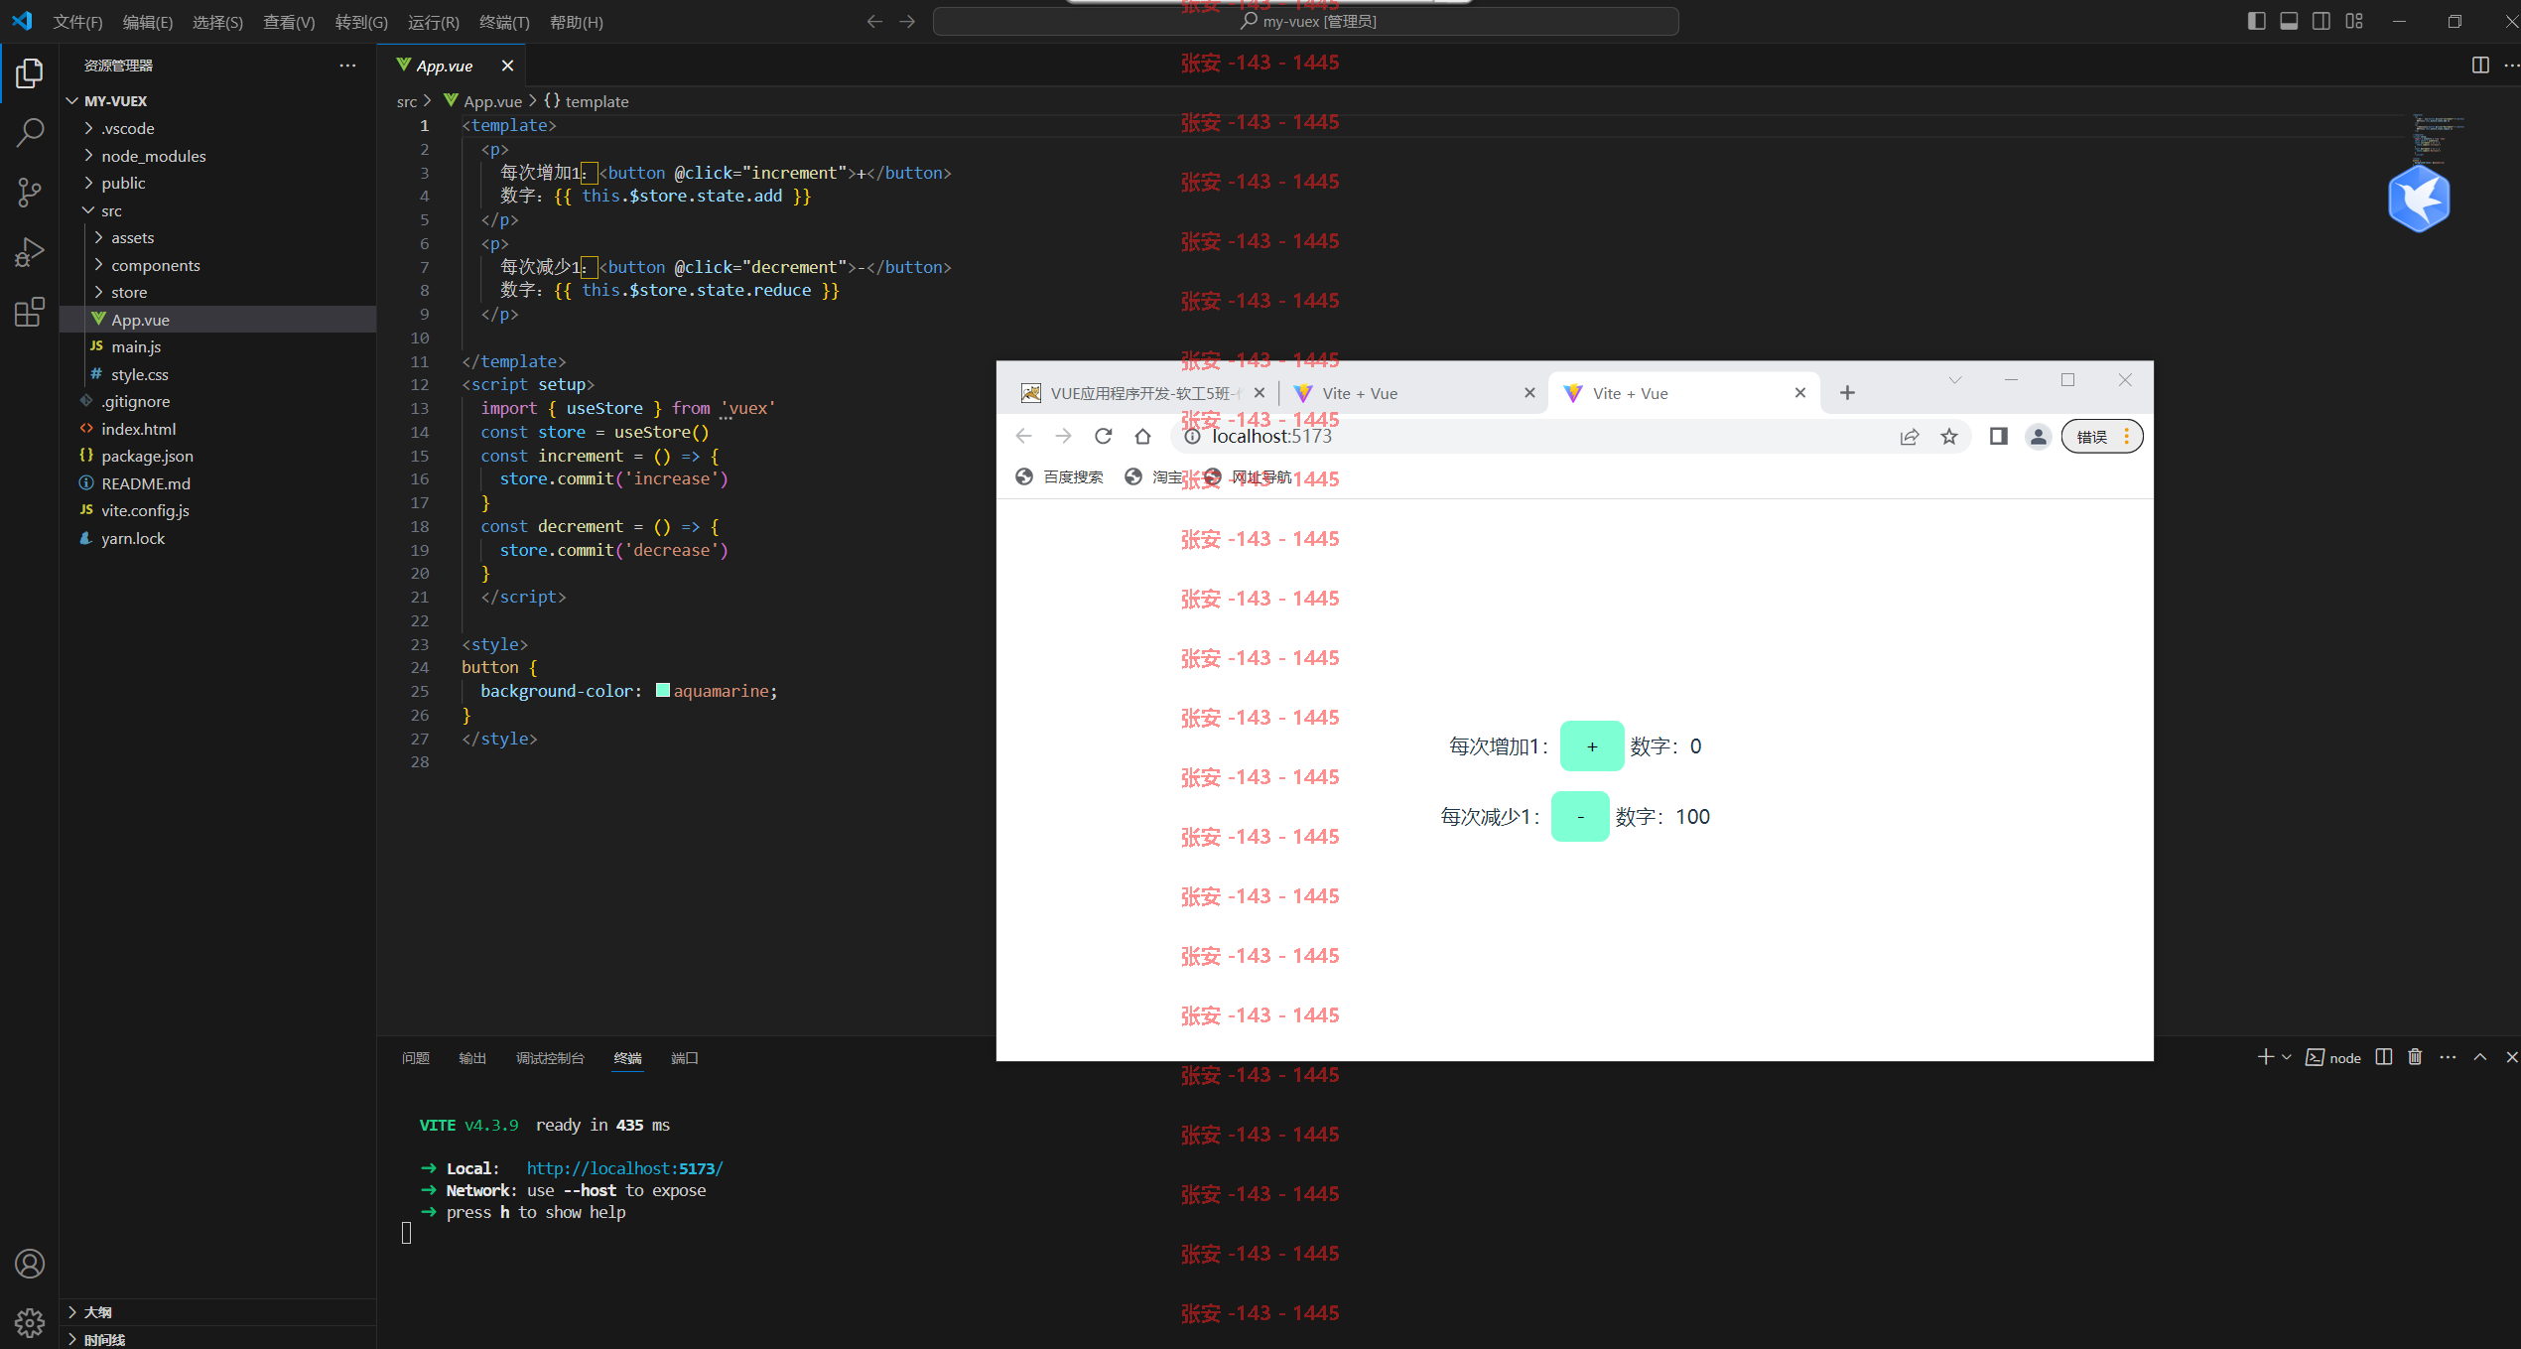Click the aquamarine color swatch in code

click(663, 690)
